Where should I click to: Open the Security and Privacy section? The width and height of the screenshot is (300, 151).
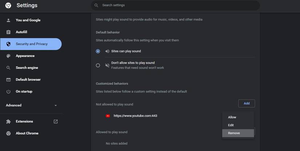pyautogui.click(x=31, y=44)
